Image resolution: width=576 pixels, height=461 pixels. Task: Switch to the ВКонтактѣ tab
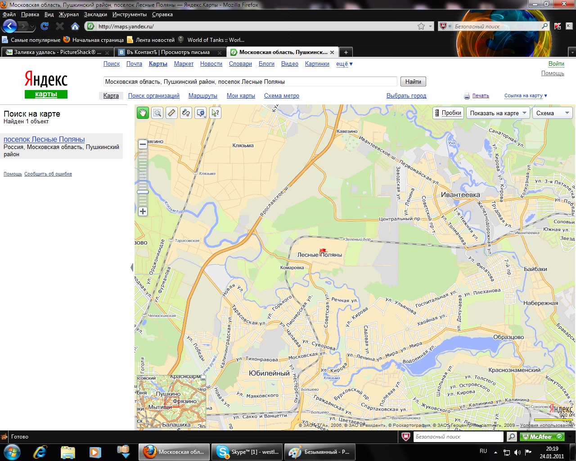(170, 52)
